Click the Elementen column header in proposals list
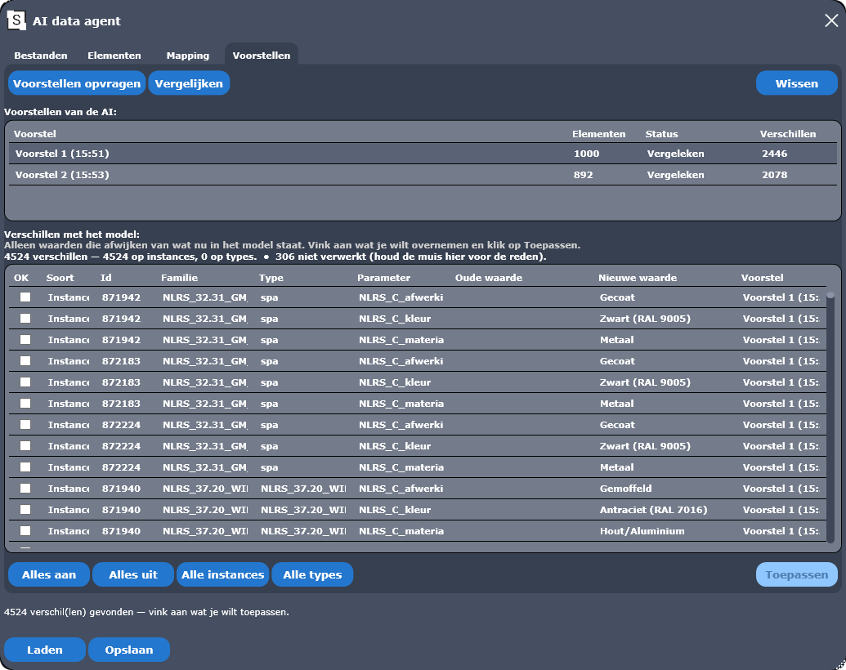 point(598,134)
